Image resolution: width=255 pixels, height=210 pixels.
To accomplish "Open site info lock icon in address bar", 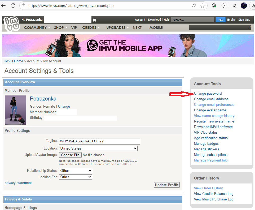I will click(x=24, y=6).
